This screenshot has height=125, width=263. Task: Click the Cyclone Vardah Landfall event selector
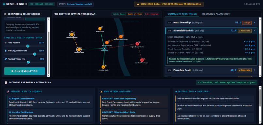click(75, 4)
